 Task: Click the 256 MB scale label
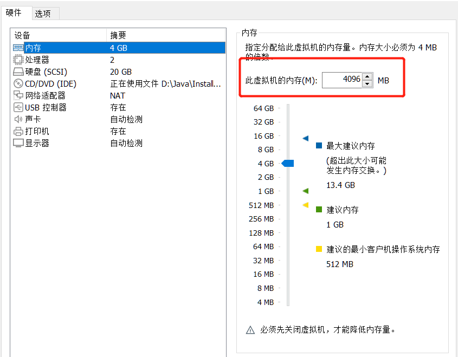click(x=261, y=219)
